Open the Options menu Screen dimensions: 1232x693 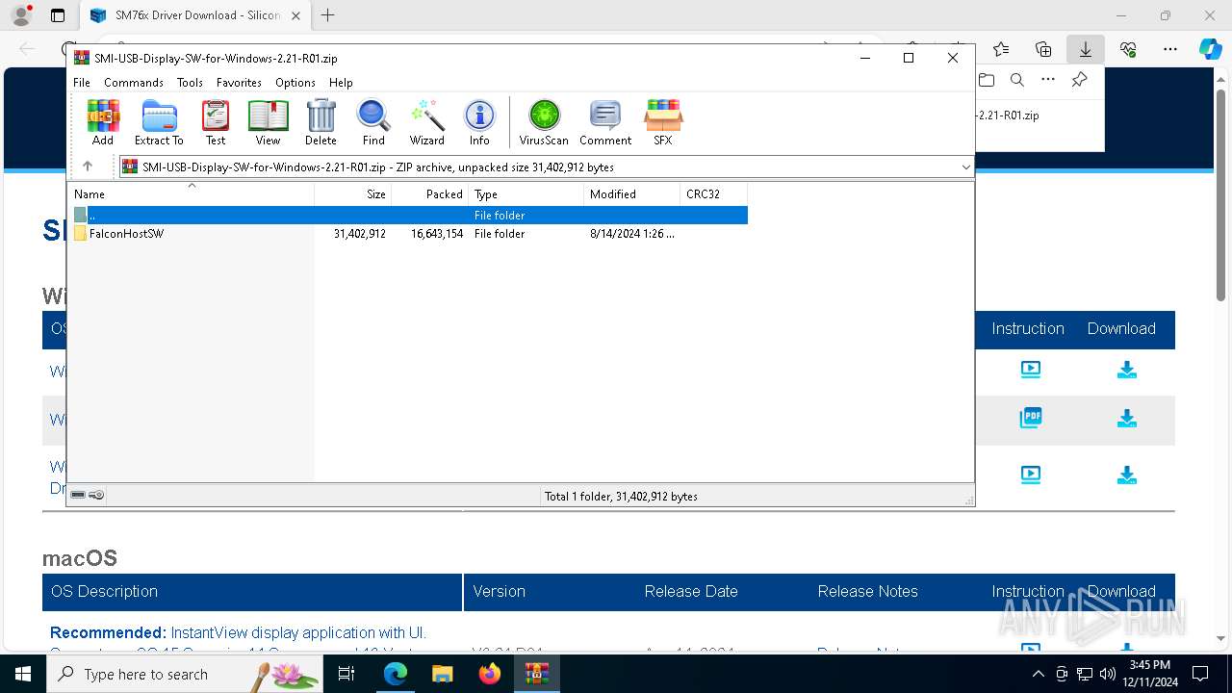[295, 83]
